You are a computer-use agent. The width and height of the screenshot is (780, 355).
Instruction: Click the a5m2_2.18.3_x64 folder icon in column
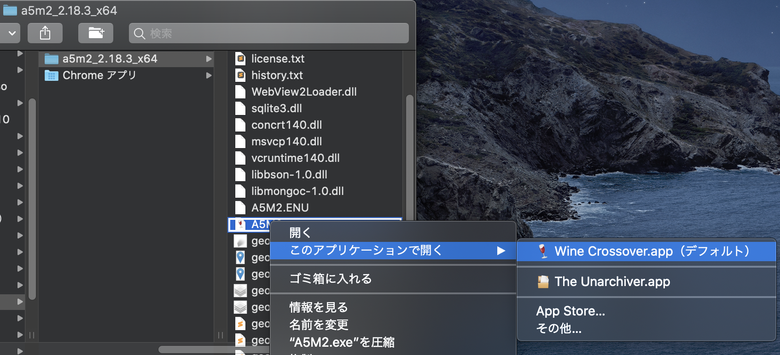pyautogui.click(x=52, y=59)
